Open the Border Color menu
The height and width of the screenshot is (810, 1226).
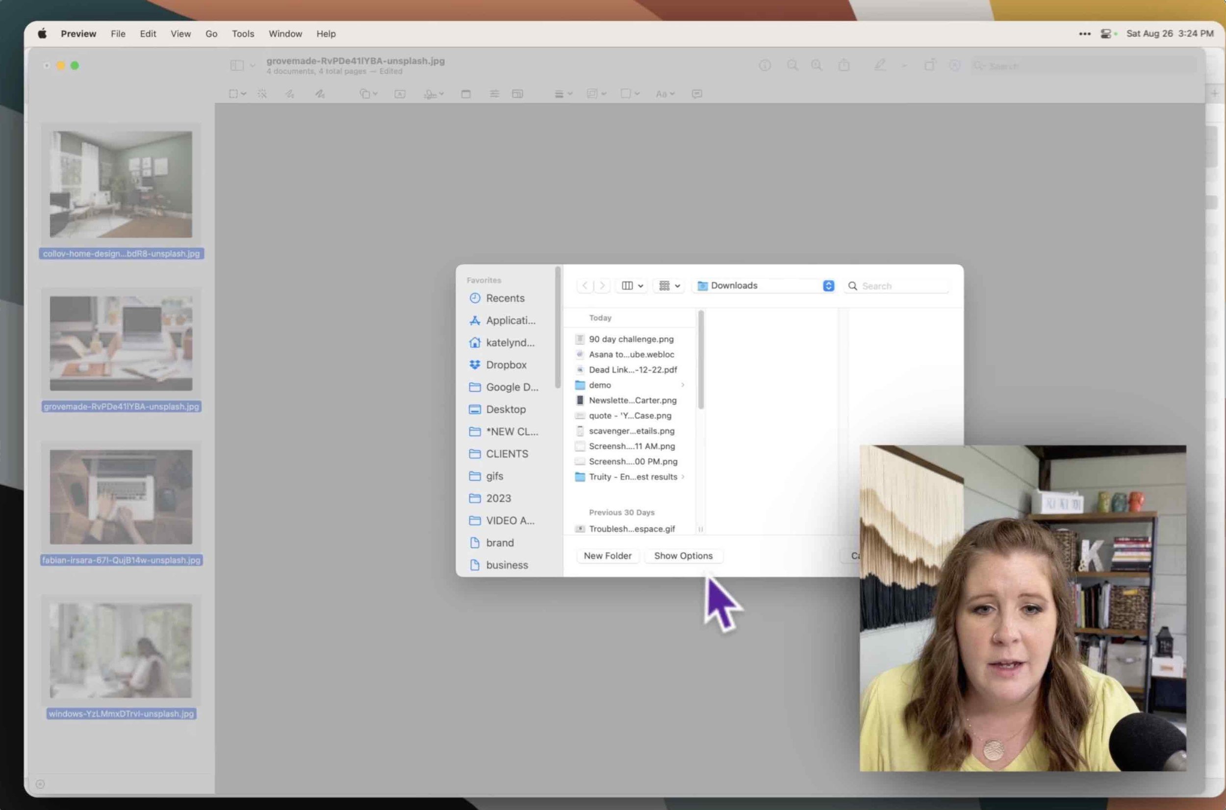(596, 94)
